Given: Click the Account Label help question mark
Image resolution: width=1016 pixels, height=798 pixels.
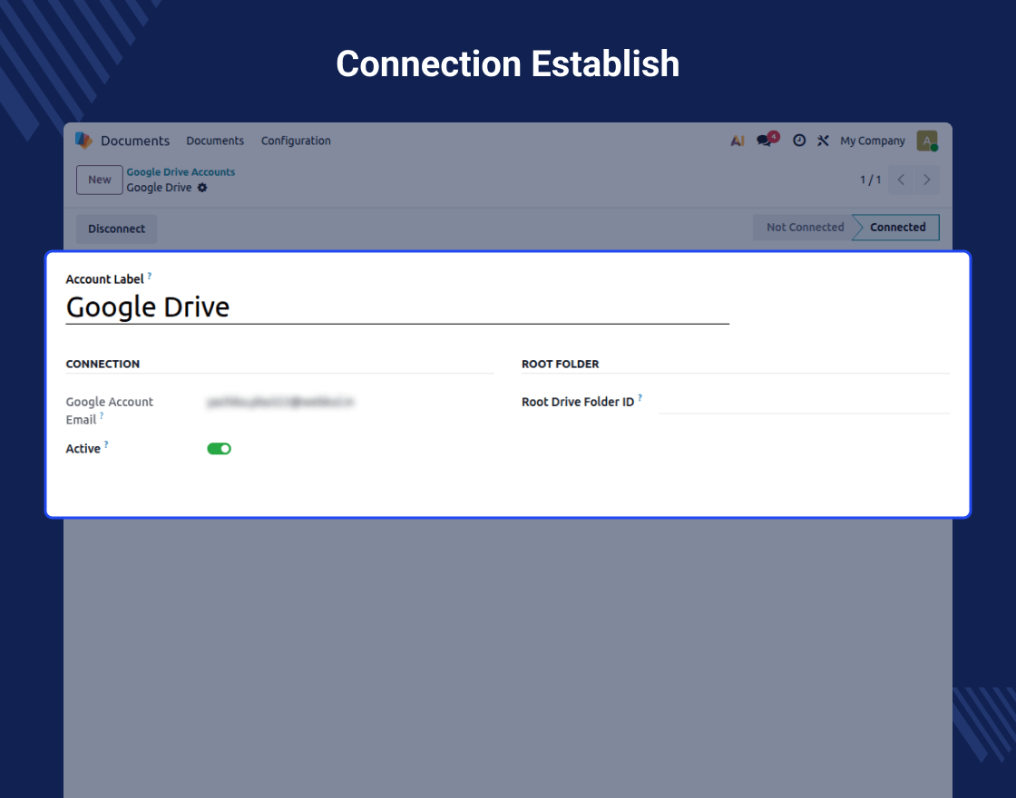Looking at the screenshot, I should point(150,276).
